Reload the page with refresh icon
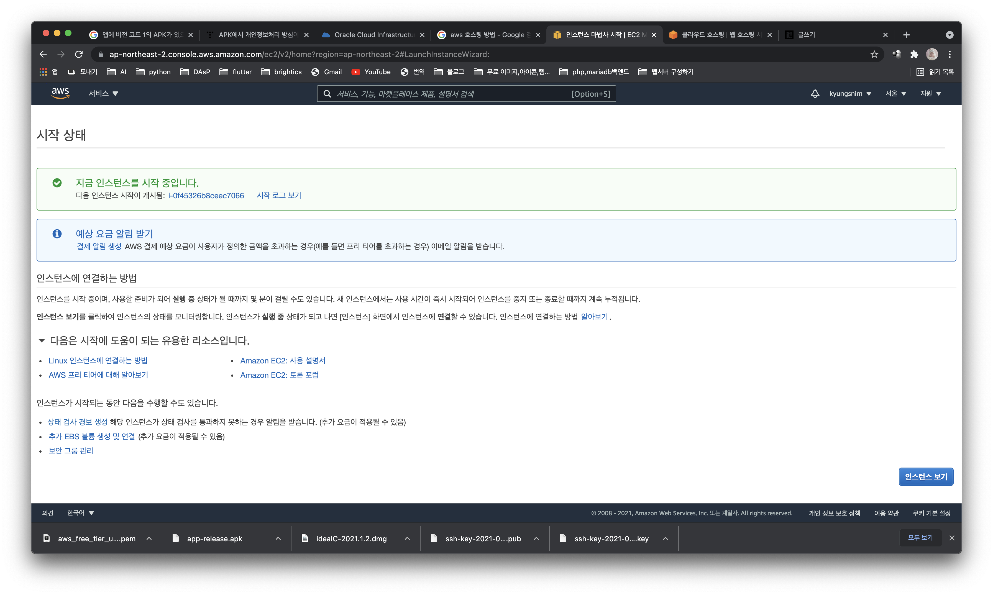993x595 pixels. [79, 54]
